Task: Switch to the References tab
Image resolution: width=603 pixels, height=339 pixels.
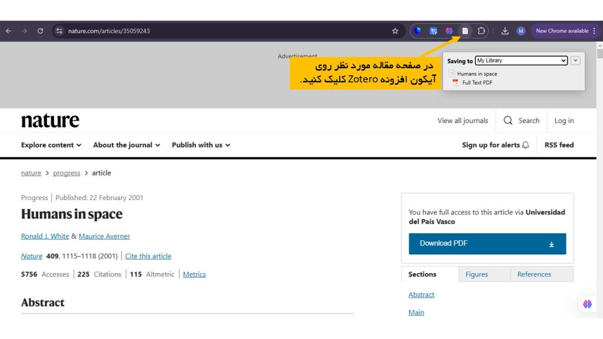Action: pyautogui.click(x=534, y=274)
